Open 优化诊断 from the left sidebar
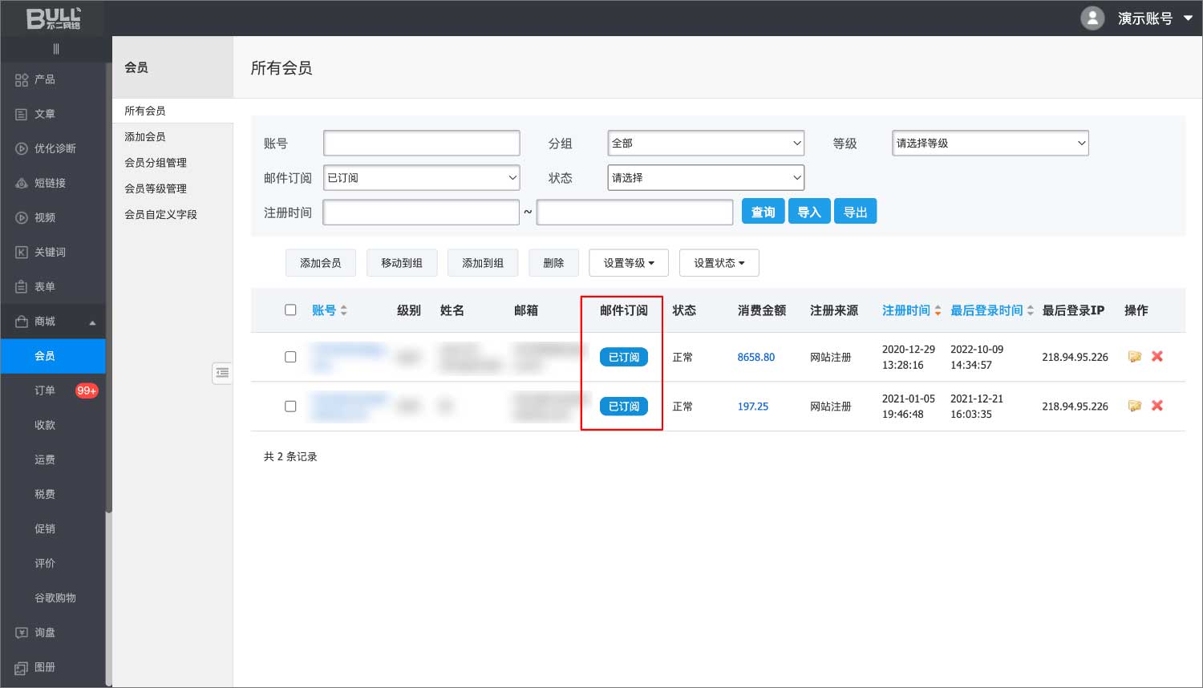The image size is (1203, 688). click(x=55, y=148)
